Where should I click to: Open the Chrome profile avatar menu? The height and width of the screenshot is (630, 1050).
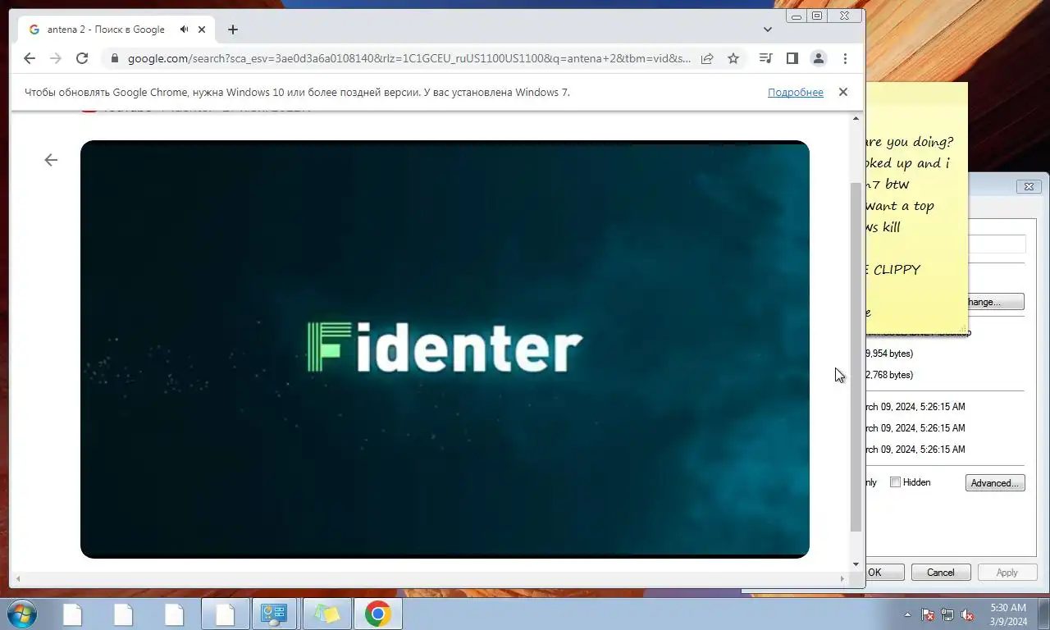click(819, 58)
